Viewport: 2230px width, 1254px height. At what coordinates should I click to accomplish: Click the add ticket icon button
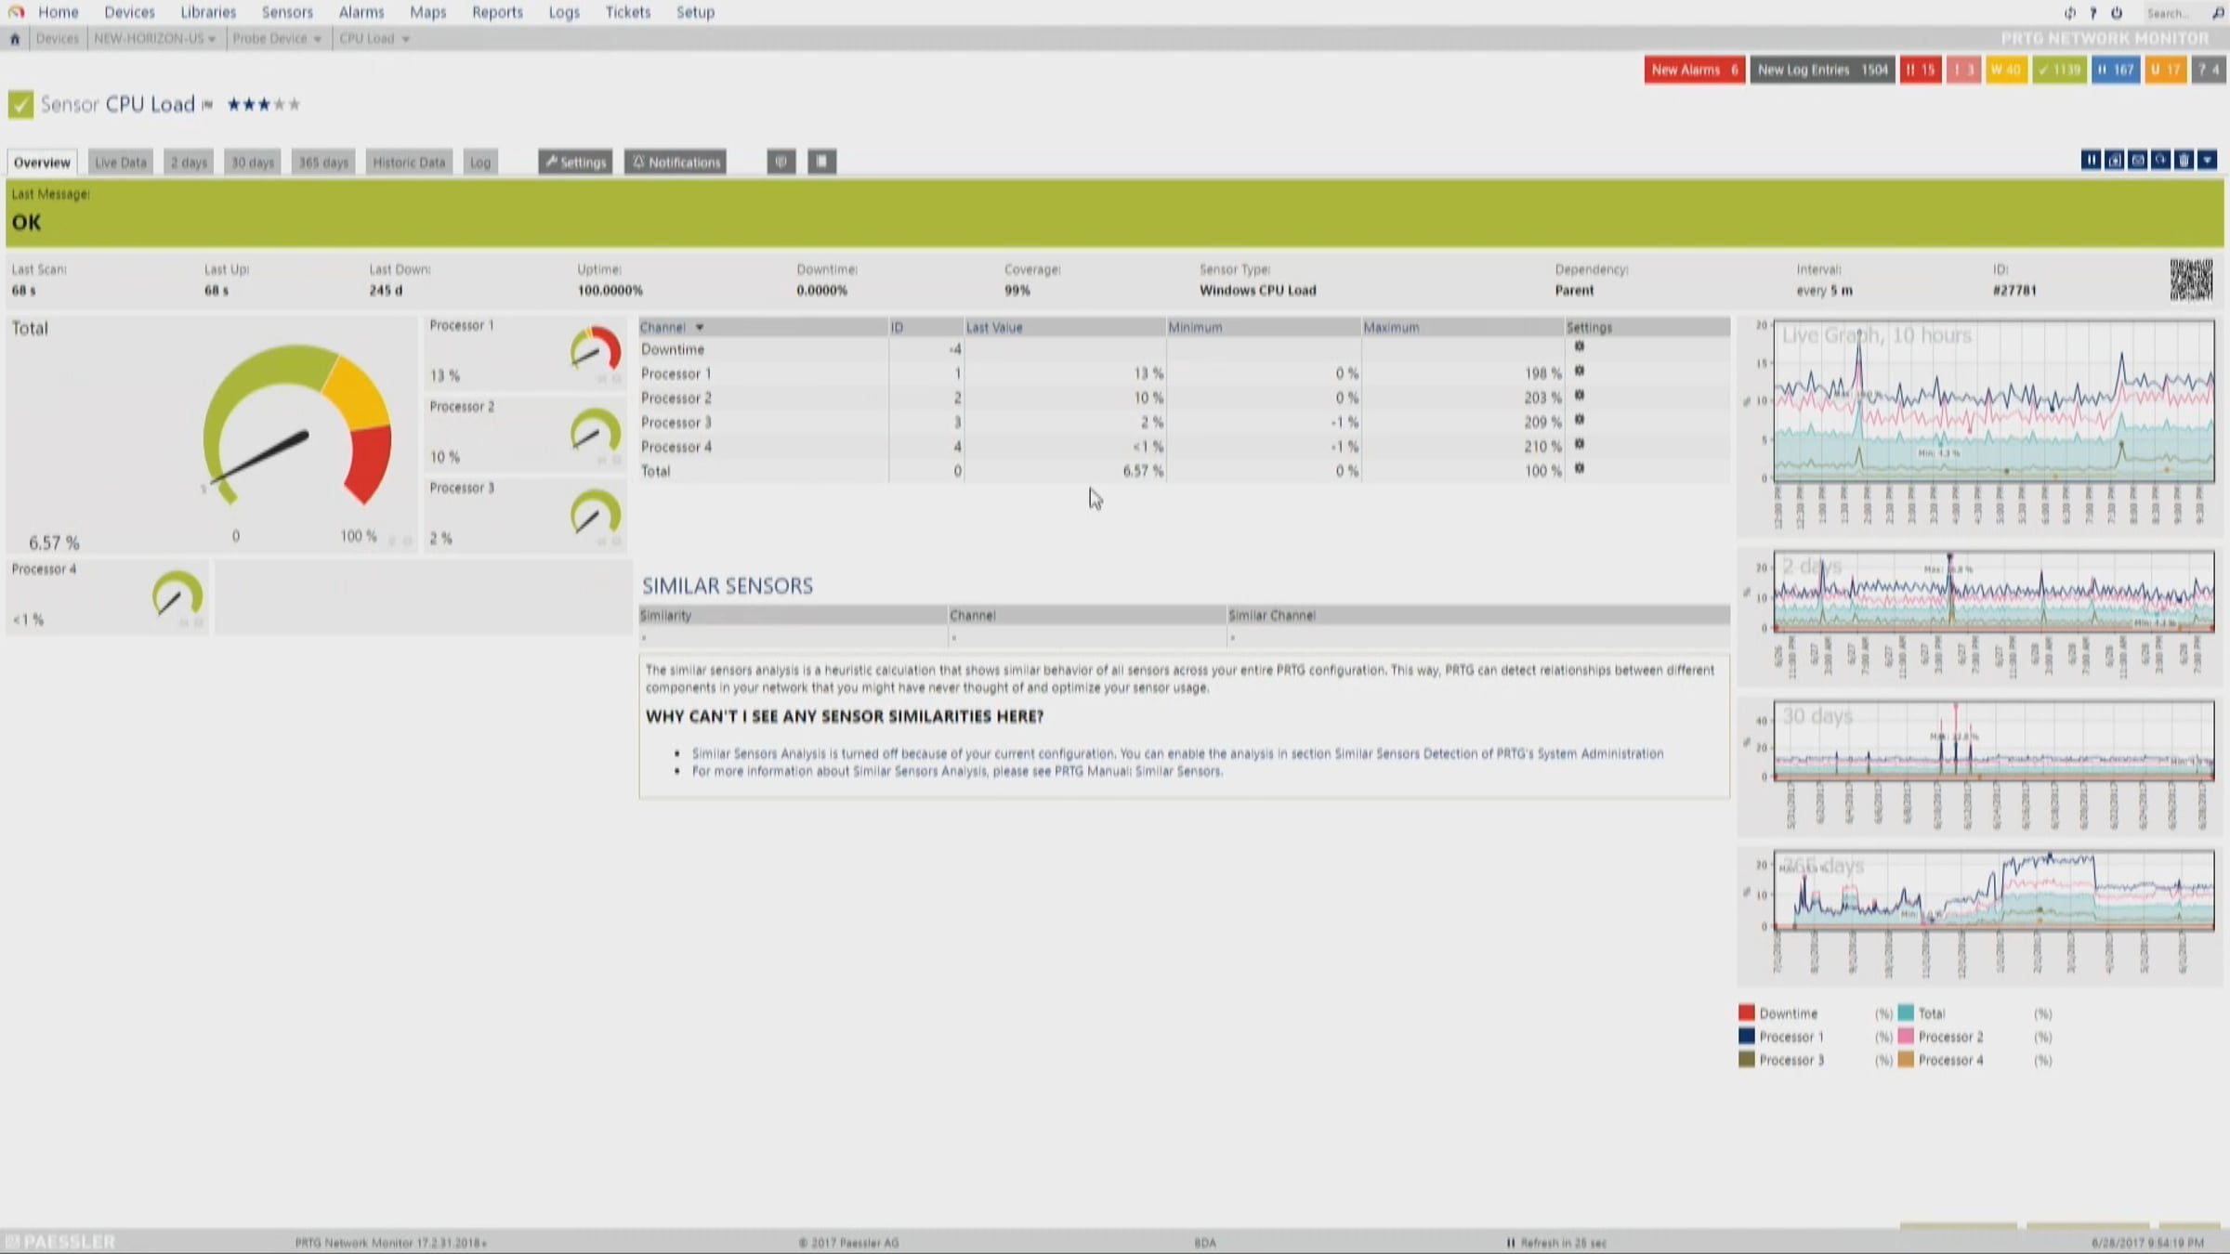(x=2114, y=161)
